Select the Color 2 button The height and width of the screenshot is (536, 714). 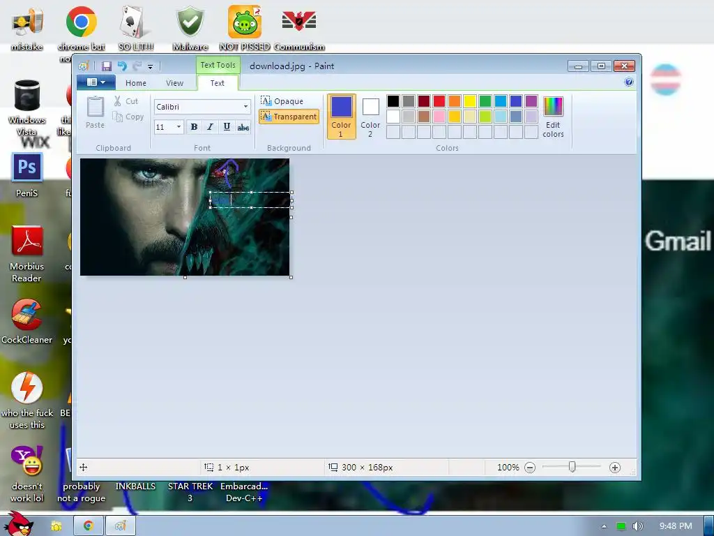point(370,117)
